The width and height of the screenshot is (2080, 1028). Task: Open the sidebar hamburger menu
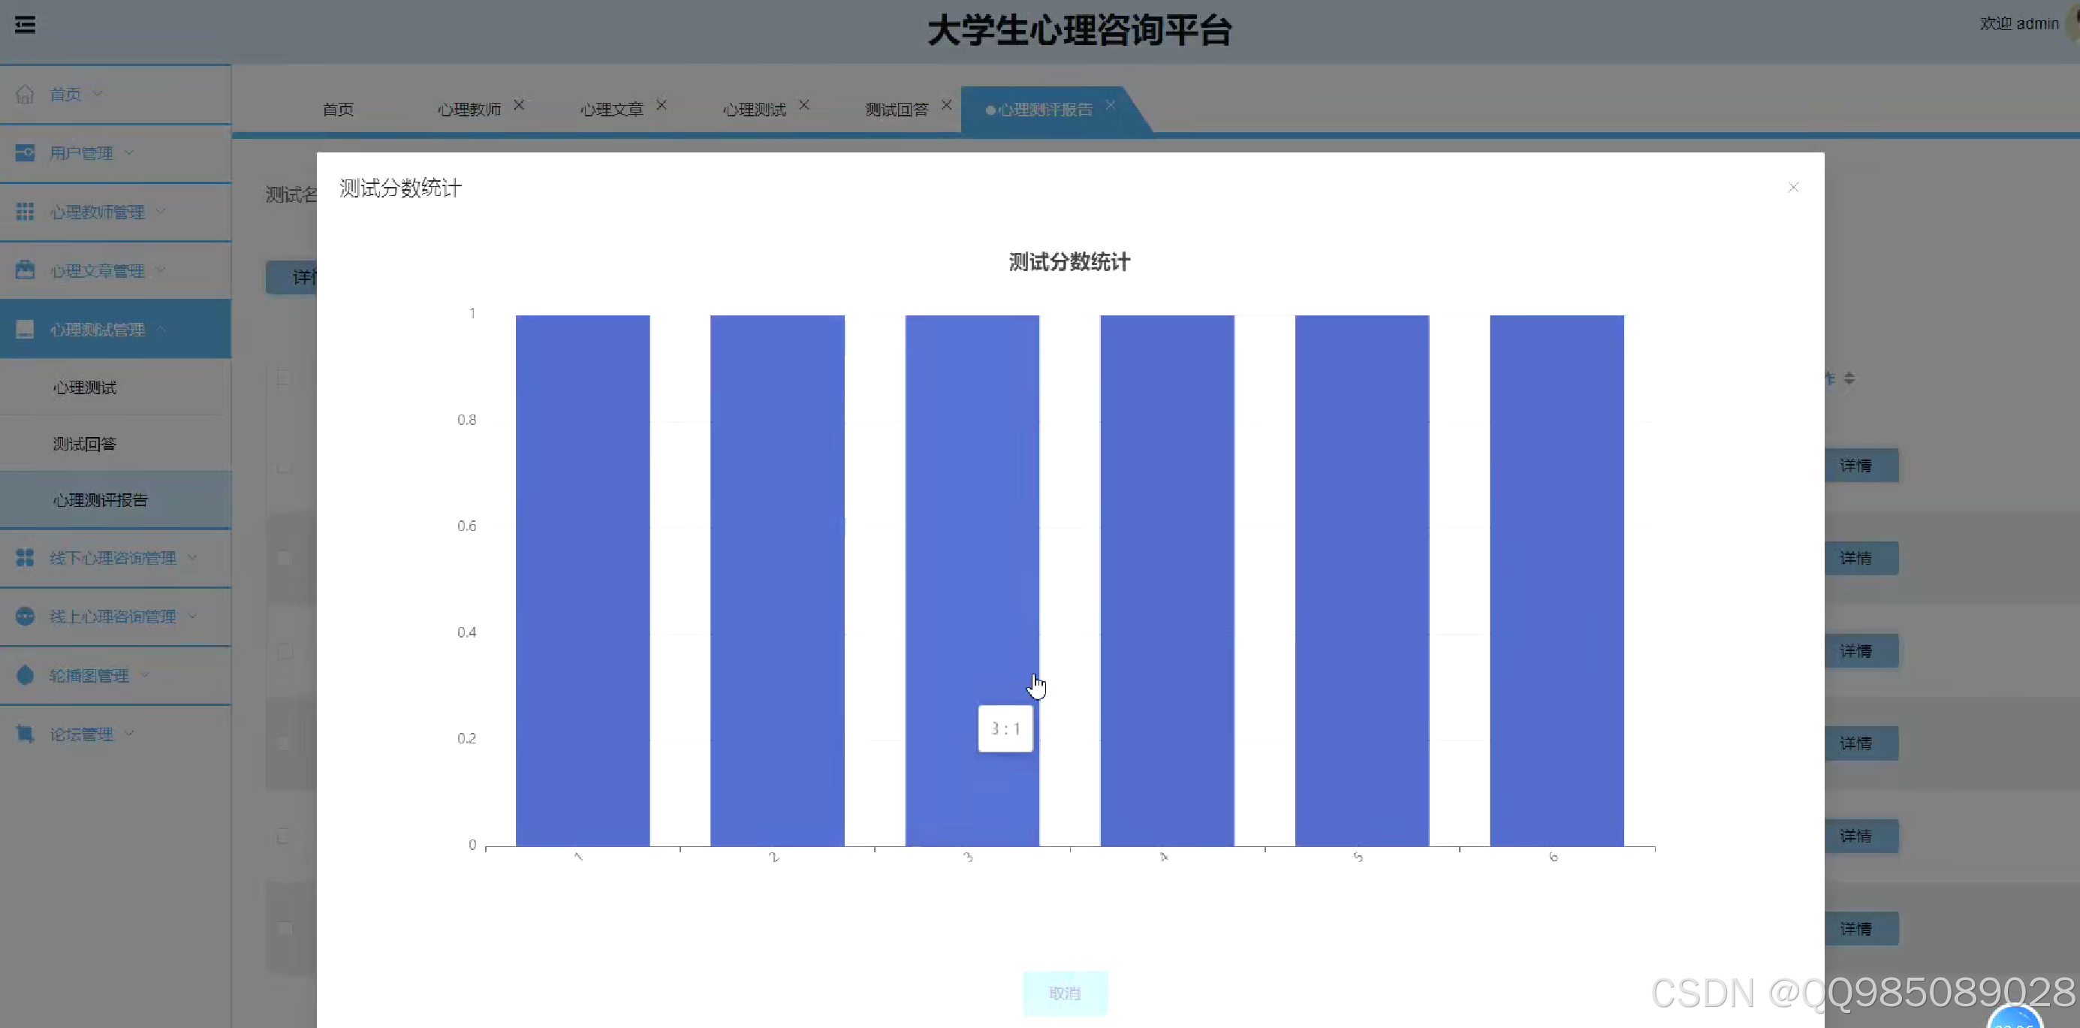(24, 25)
